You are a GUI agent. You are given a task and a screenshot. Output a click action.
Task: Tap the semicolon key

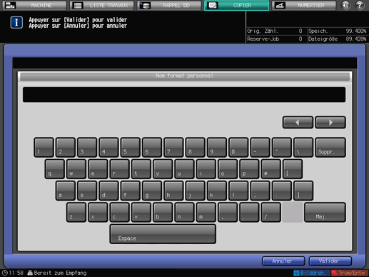pos(261,191)
